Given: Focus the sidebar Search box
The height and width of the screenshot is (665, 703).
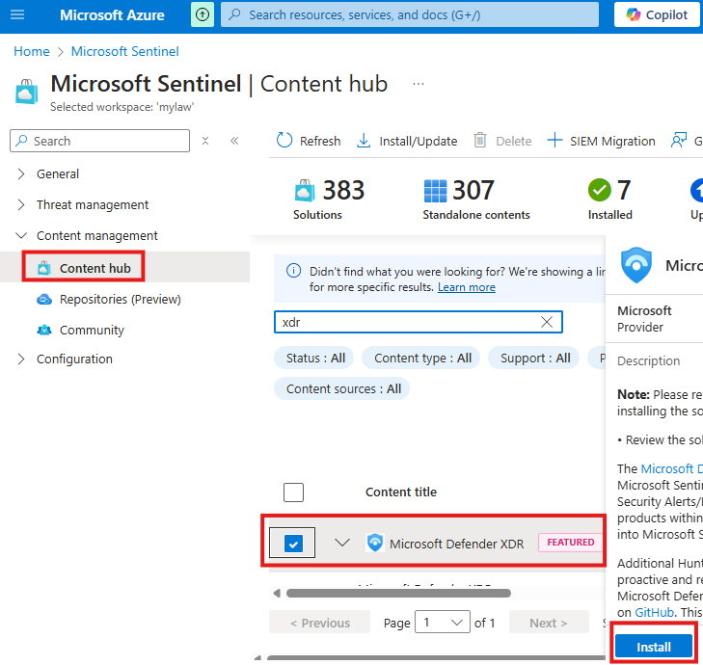Looking at the screenshot, I should click(x=99, y=141).
